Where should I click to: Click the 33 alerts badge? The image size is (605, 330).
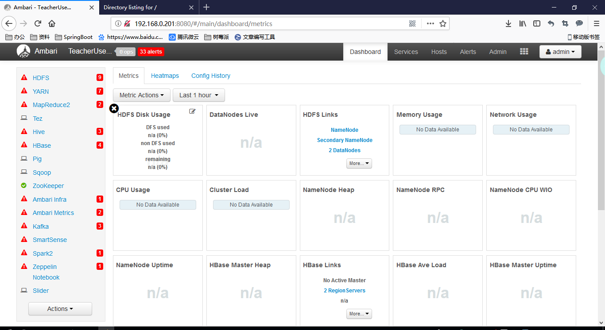tap(151, 52)
